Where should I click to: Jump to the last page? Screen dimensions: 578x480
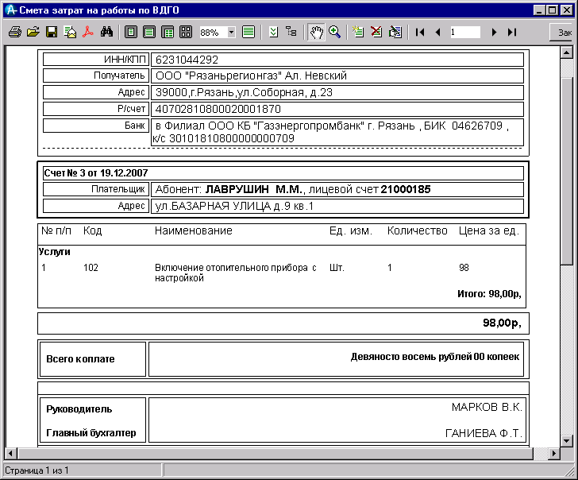[512, 33]
